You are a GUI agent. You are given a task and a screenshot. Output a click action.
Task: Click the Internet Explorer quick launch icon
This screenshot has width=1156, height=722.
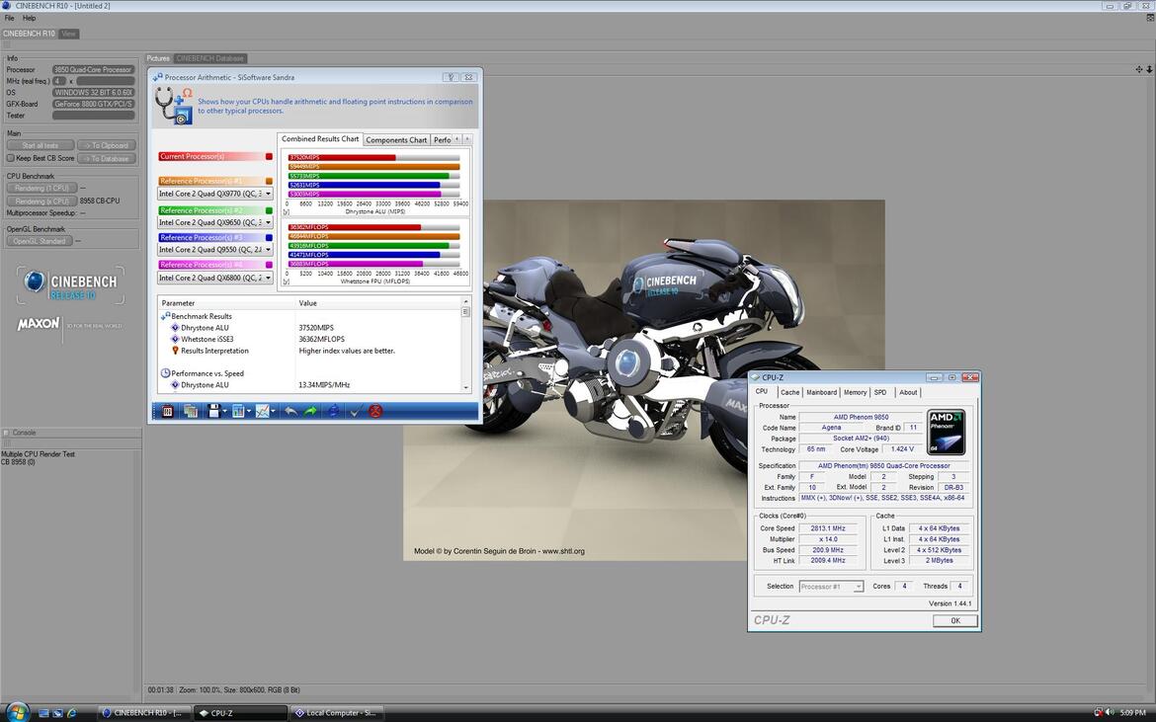[x=71, y=712]
